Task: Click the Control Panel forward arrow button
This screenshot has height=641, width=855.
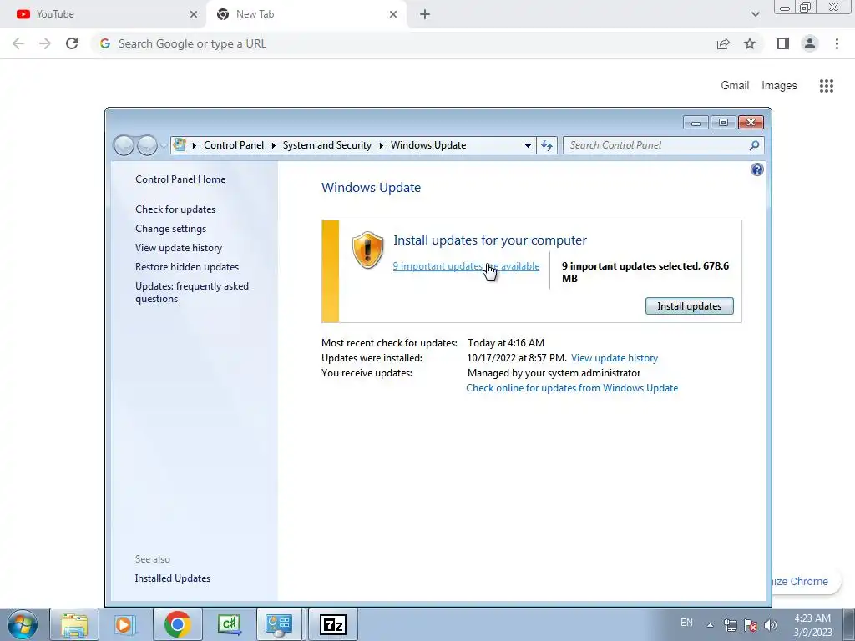Action: point(147,145)
